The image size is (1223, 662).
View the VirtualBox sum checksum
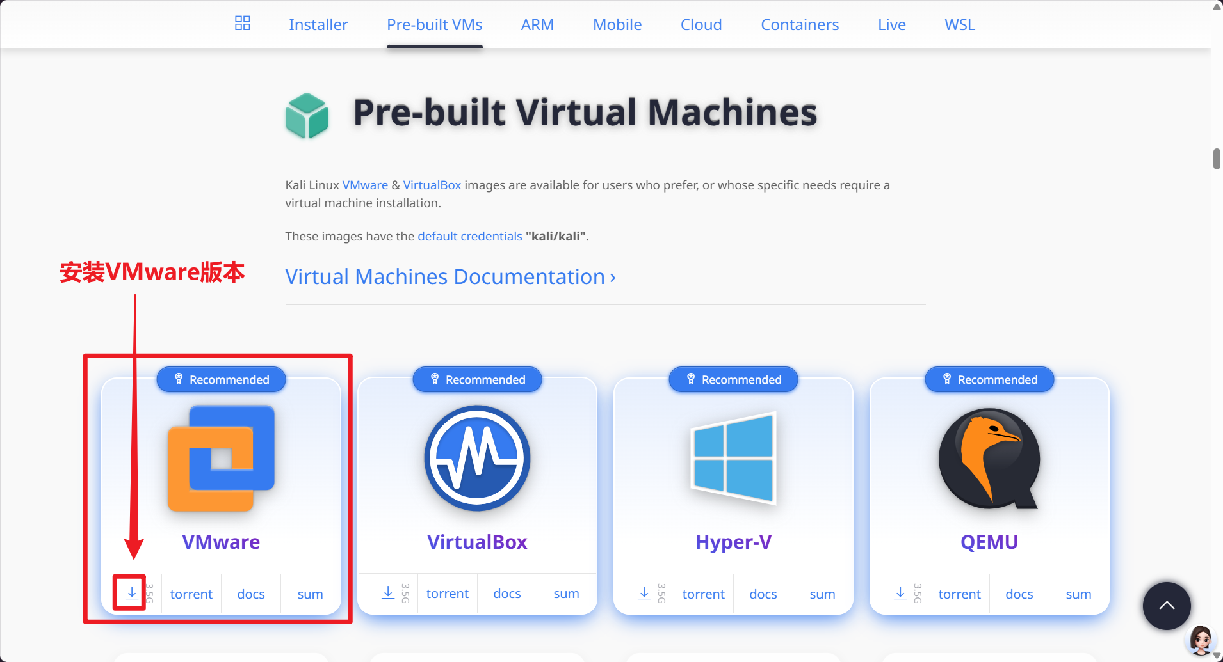coord(567,594)
